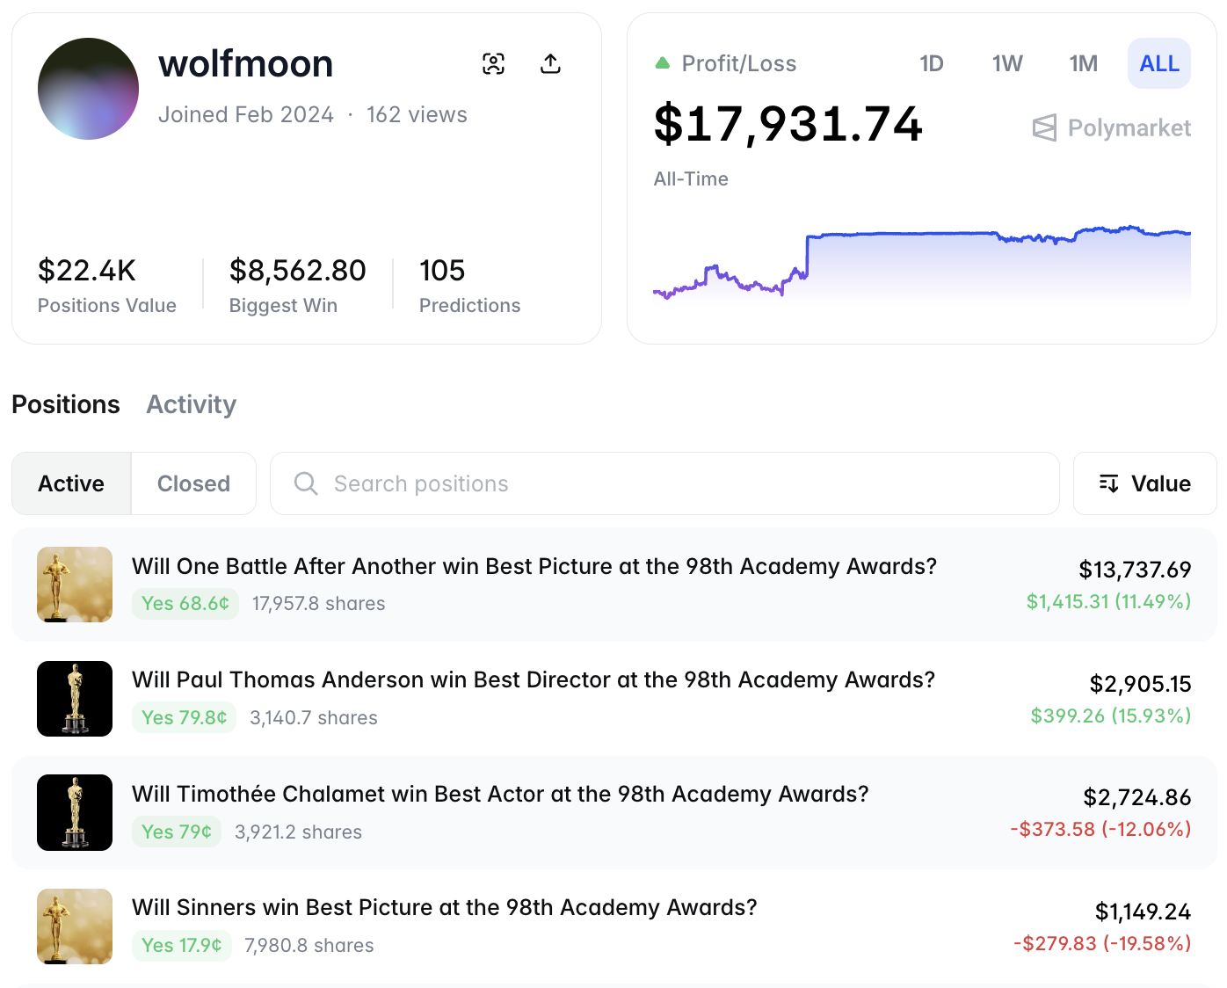The image size is (1227, 988).
Task: Open the Value sort selector
Action: coord(1144,483)
